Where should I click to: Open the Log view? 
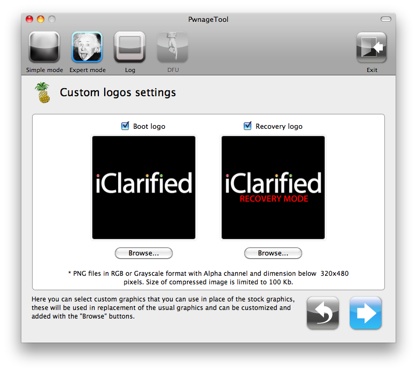[x=130, y=48]
